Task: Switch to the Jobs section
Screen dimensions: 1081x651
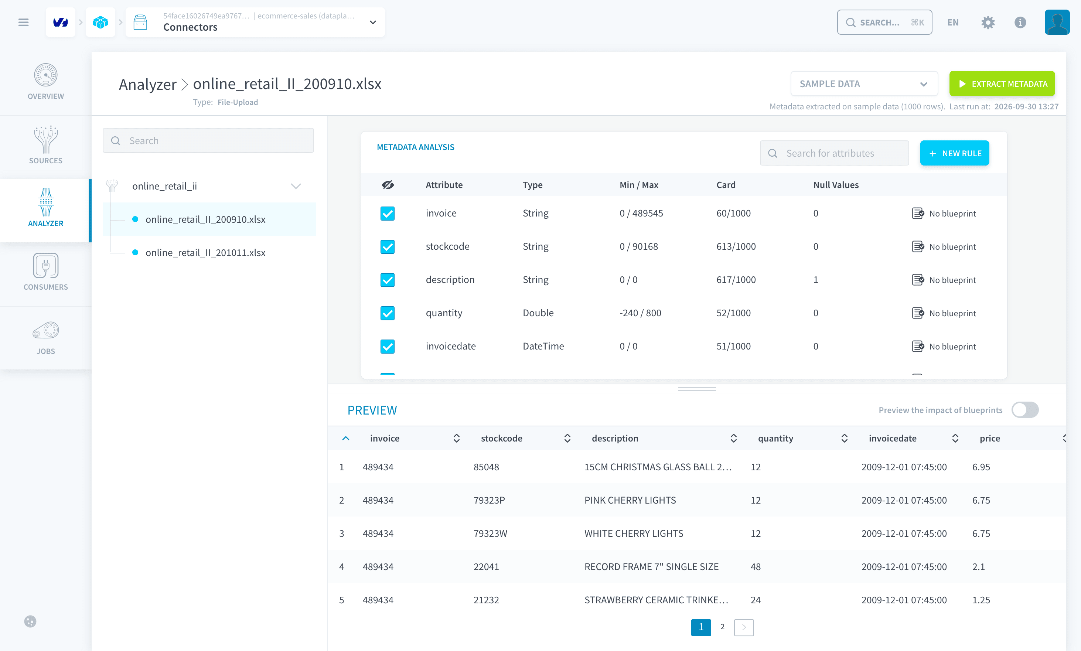Action: (45, 338)
